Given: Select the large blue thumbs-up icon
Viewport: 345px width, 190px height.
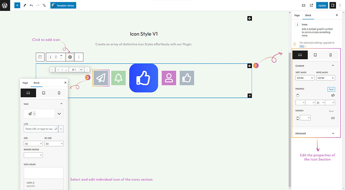Looking at the screenshot, I should pyautogui.click(x=143, y=78).
